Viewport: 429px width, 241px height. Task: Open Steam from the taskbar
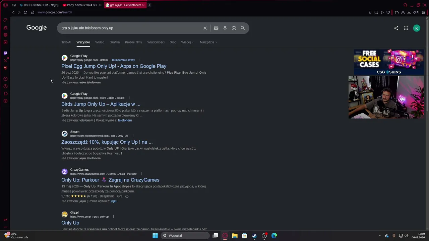254,236
